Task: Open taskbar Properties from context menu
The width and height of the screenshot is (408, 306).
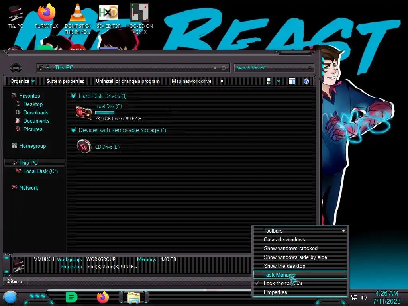Action: pyautogui.click(x=300, y=292)
